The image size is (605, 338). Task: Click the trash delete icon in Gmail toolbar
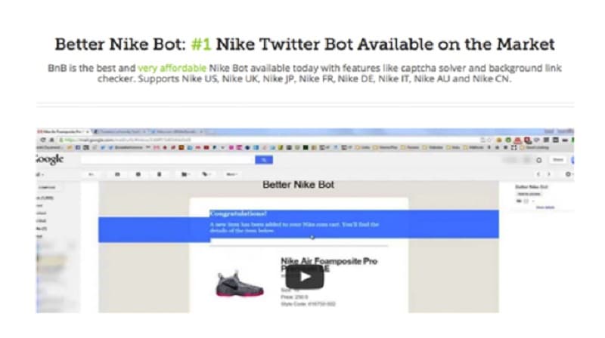tap(159, 174)
